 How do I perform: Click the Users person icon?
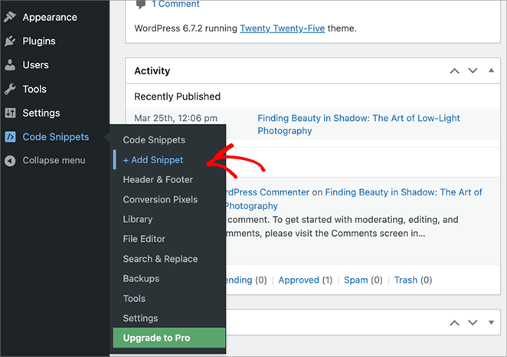(10, 65)
